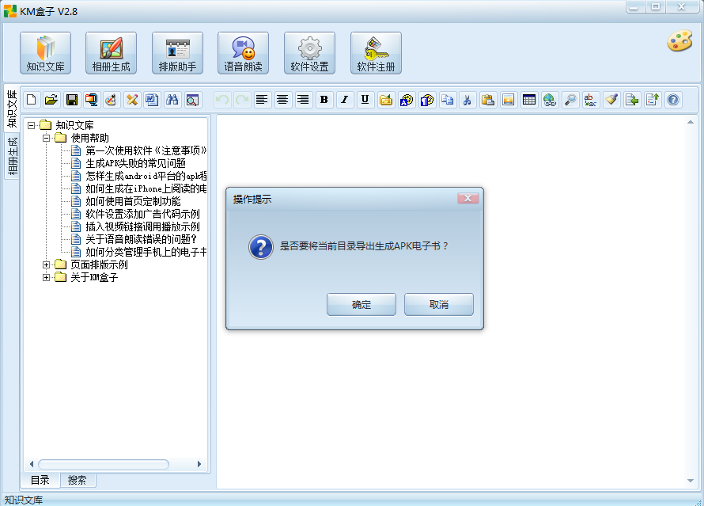Align text left

(x=262, y=100)
